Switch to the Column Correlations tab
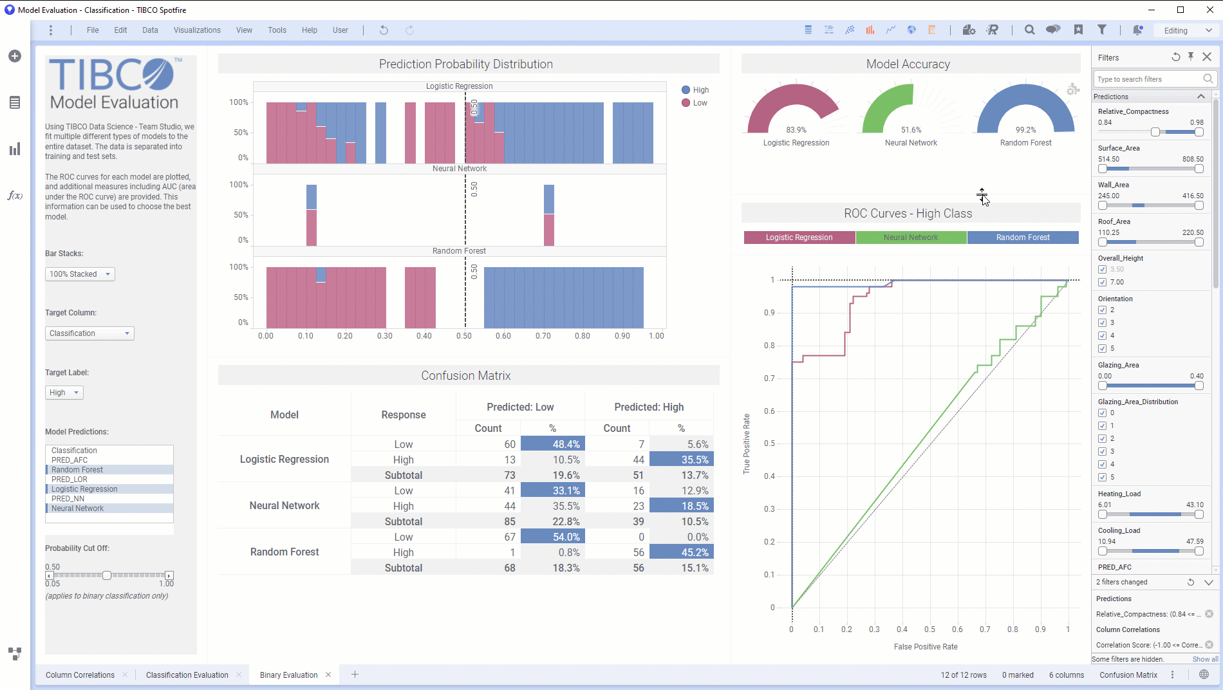1223x690 pixels. [x=79, y=675]
